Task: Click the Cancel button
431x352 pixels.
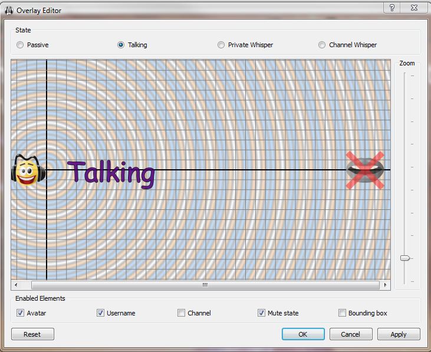Action: click(350, 334)
